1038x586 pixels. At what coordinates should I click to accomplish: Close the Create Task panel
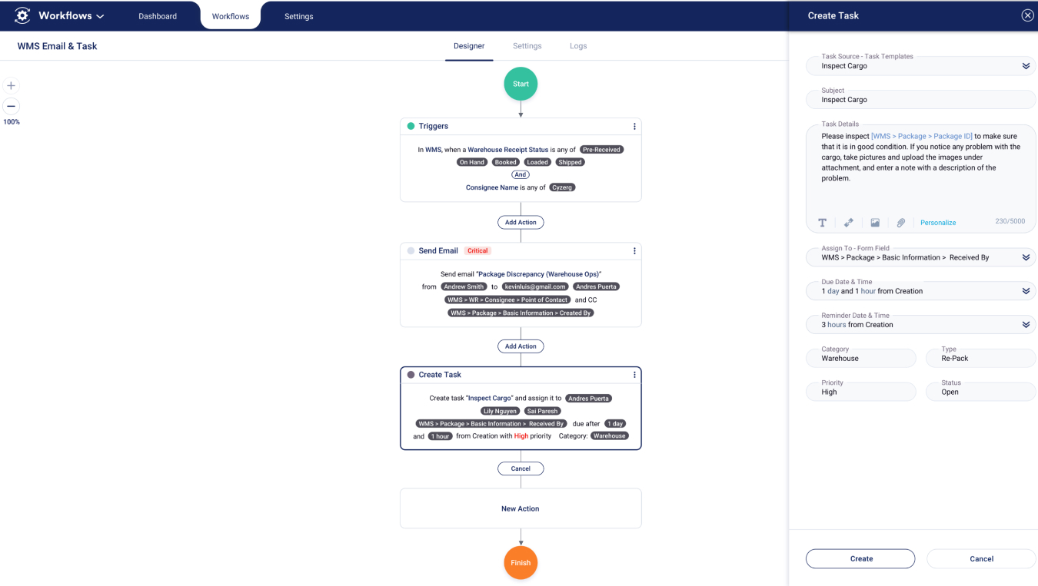(x=1027, y=15)
